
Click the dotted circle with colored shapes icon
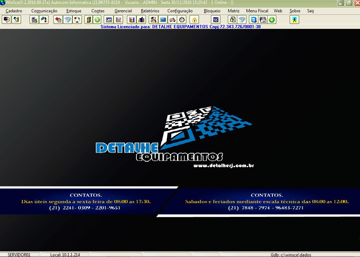click(77, 20)
